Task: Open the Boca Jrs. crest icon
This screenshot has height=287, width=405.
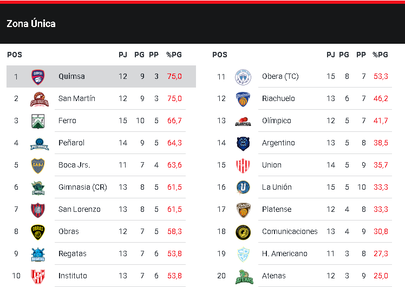Action: click(37, 165)
